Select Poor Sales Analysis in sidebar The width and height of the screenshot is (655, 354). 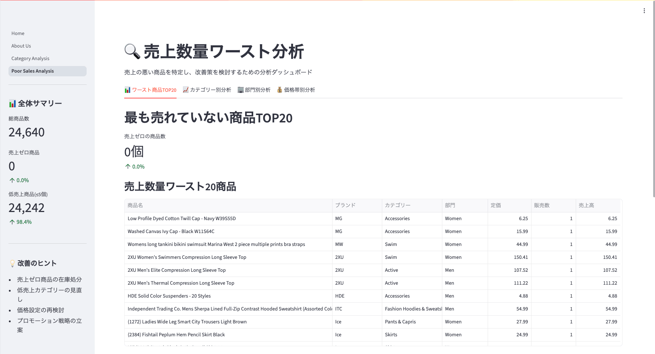[32, 71]
